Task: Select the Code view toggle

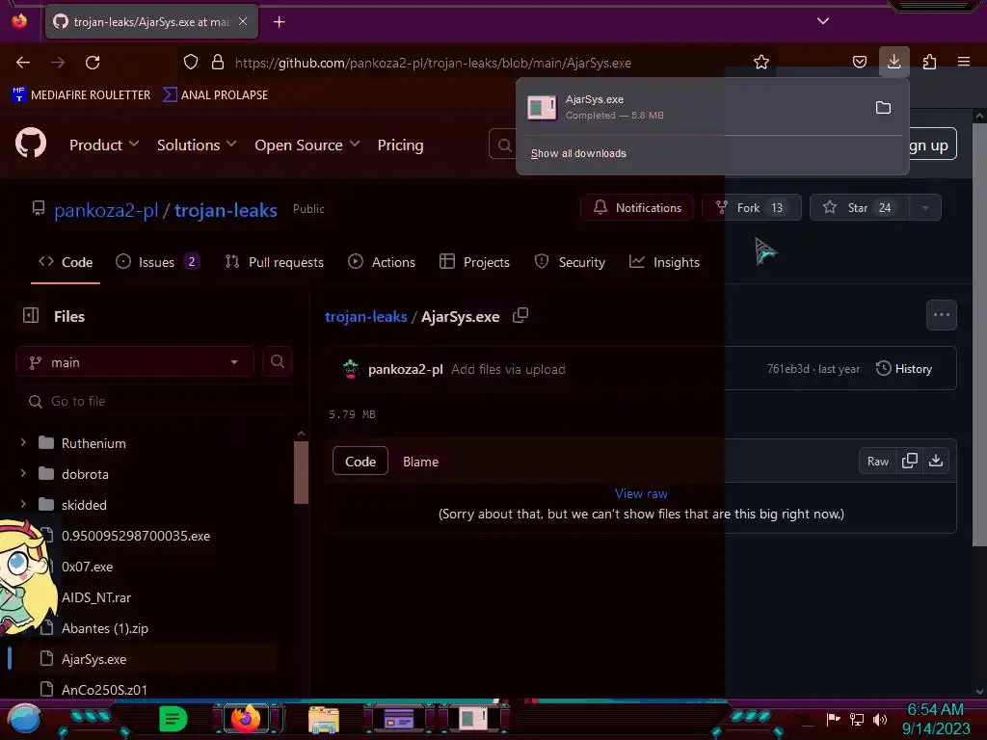Action: pos(360,462)
